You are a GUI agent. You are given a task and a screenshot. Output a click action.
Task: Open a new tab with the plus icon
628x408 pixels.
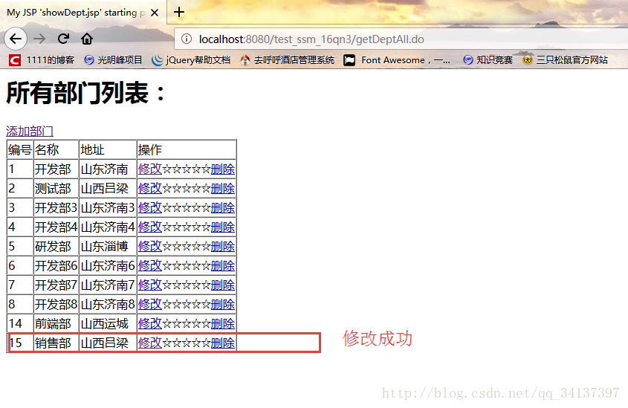tap(179, 12)
